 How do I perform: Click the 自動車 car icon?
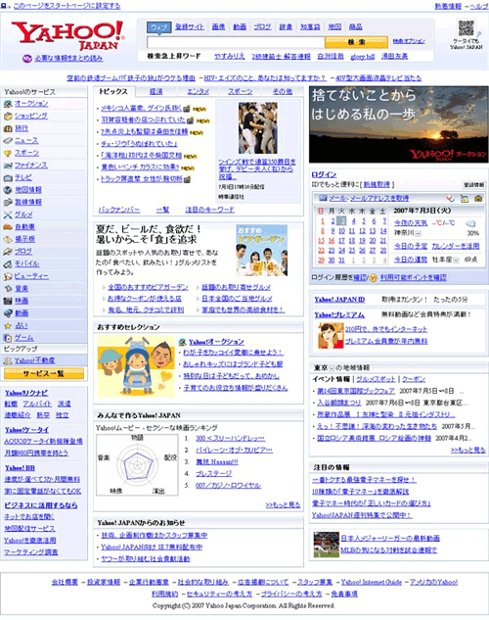click(x=8, y=227)
